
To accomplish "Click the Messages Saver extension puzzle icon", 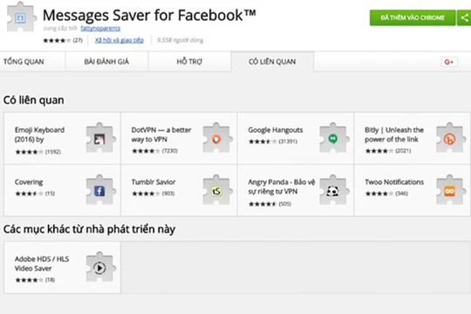I will pyautogui.click(x=22, y=18).
